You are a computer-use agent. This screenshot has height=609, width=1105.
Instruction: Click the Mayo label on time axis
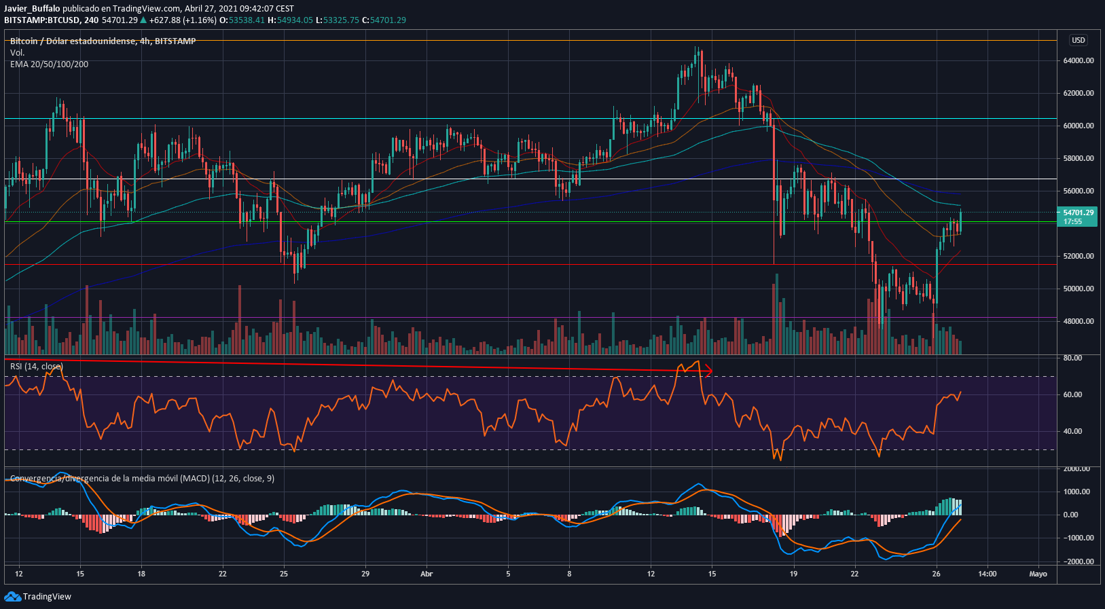point(1037,574)
